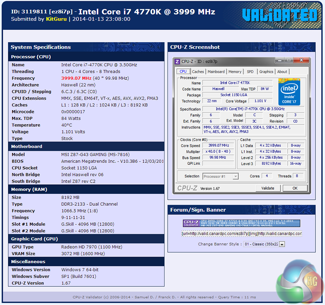This screenshot has width=325, height=305.
Task: Click the Haswell (22 nm) architecture value
Action: click(x=78, y=85)
